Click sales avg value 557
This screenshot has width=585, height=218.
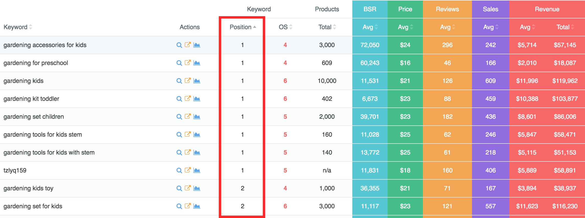click(x=491, y=206)
